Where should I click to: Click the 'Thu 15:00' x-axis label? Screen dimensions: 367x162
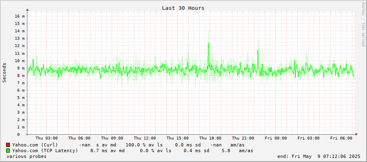point(178,138)
